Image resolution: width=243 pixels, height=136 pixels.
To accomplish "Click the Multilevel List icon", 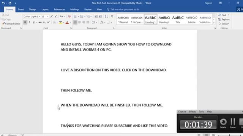I will pos(88,16).
